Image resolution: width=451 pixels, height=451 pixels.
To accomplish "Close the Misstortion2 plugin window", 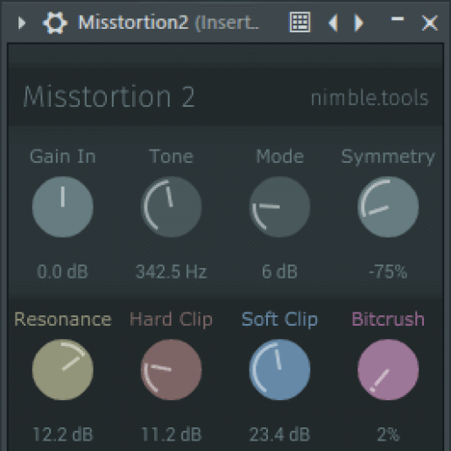I will click(x=430, y=23).
